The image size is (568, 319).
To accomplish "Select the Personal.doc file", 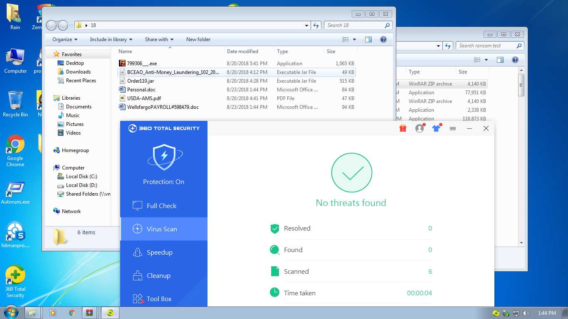I will pyautogui.click(x=237, y=90).
